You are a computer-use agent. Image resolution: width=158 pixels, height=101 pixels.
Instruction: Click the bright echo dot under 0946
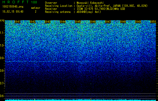point(91,84)
